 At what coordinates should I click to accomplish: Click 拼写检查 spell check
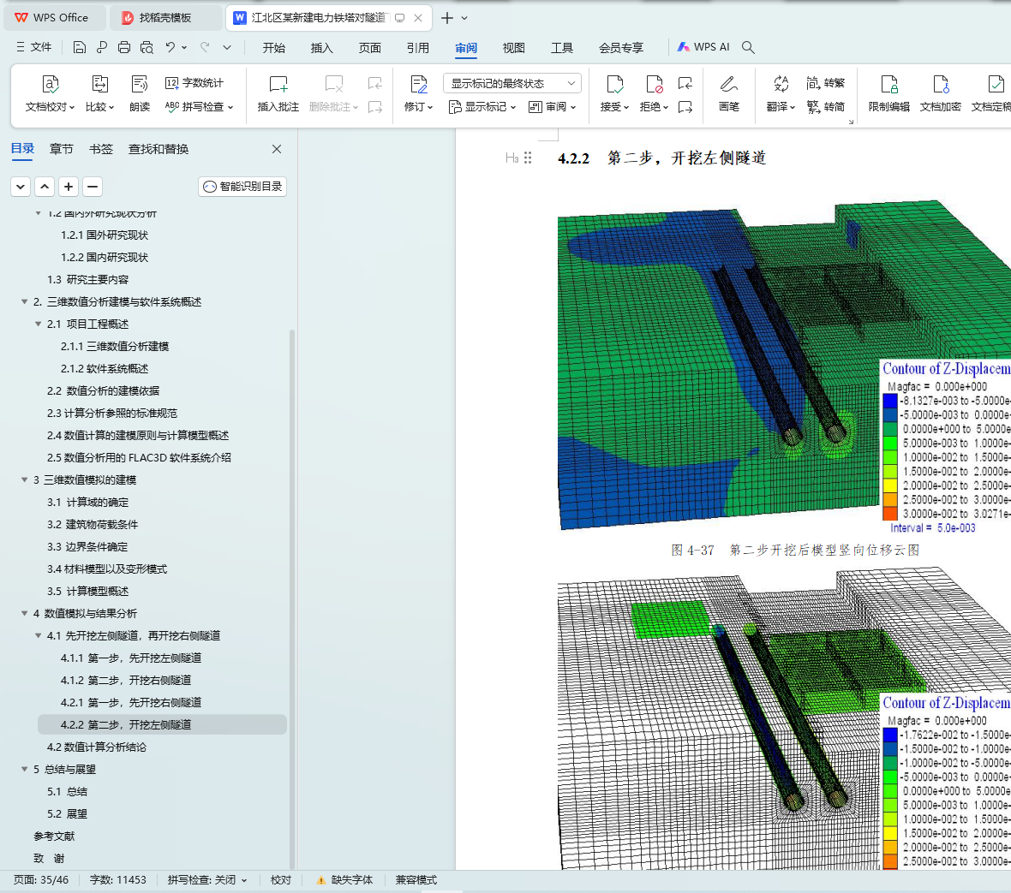point(199,106)
